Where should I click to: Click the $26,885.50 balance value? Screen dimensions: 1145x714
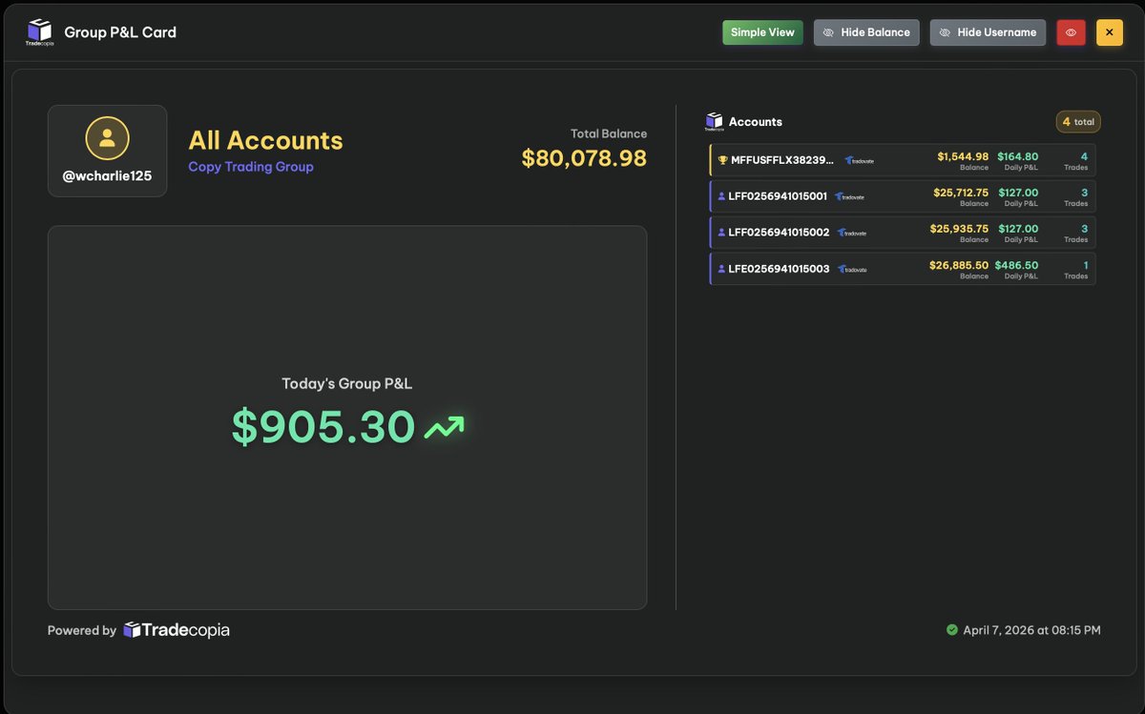point(959,265)
